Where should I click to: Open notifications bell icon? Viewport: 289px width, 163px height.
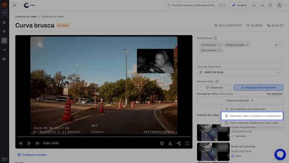(x=254, y=5)
